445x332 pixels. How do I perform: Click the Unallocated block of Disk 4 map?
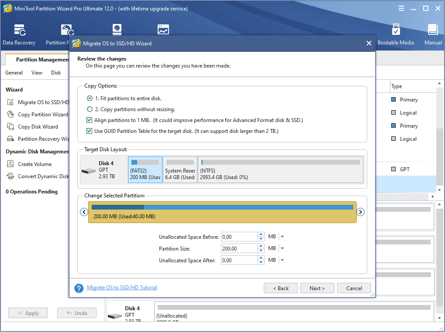[294, 312]
